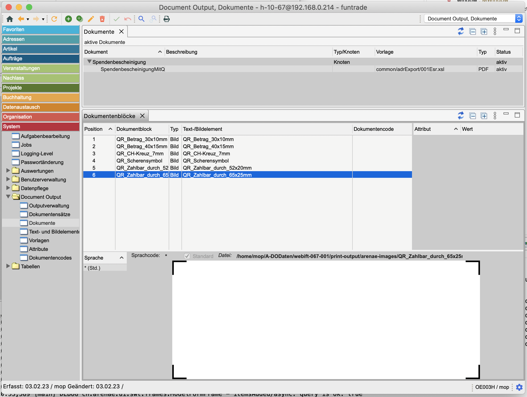The image size is (527, 397).
Task: Collapse the Spendenbescheinigung node
Action: 89,62
